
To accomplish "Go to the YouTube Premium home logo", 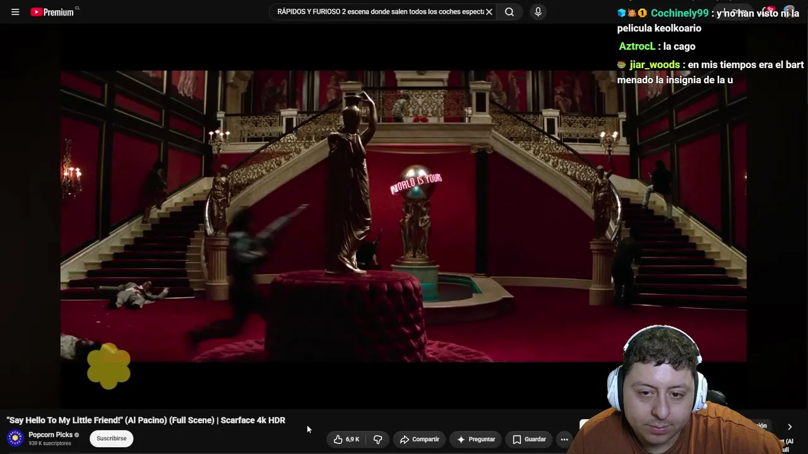I will (x=52, y=12).
